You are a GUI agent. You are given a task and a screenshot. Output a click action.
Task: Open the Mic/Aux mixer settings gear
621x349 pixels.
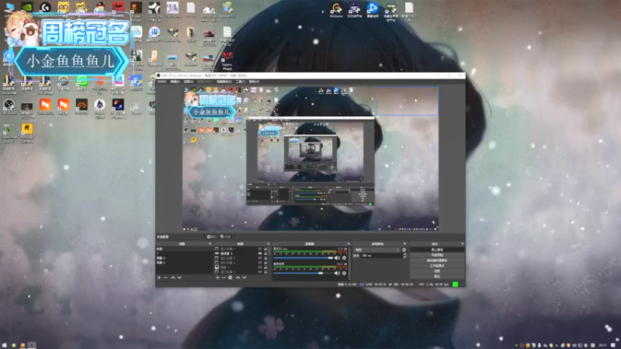coord(344,257)
